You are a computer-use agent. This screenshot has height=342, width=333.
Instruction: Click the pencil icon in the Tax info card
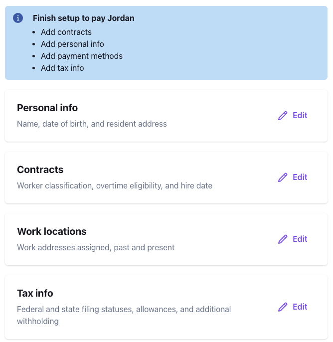coord(283,307)
